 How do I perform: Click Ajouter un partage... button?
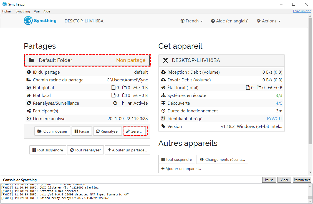127,150
